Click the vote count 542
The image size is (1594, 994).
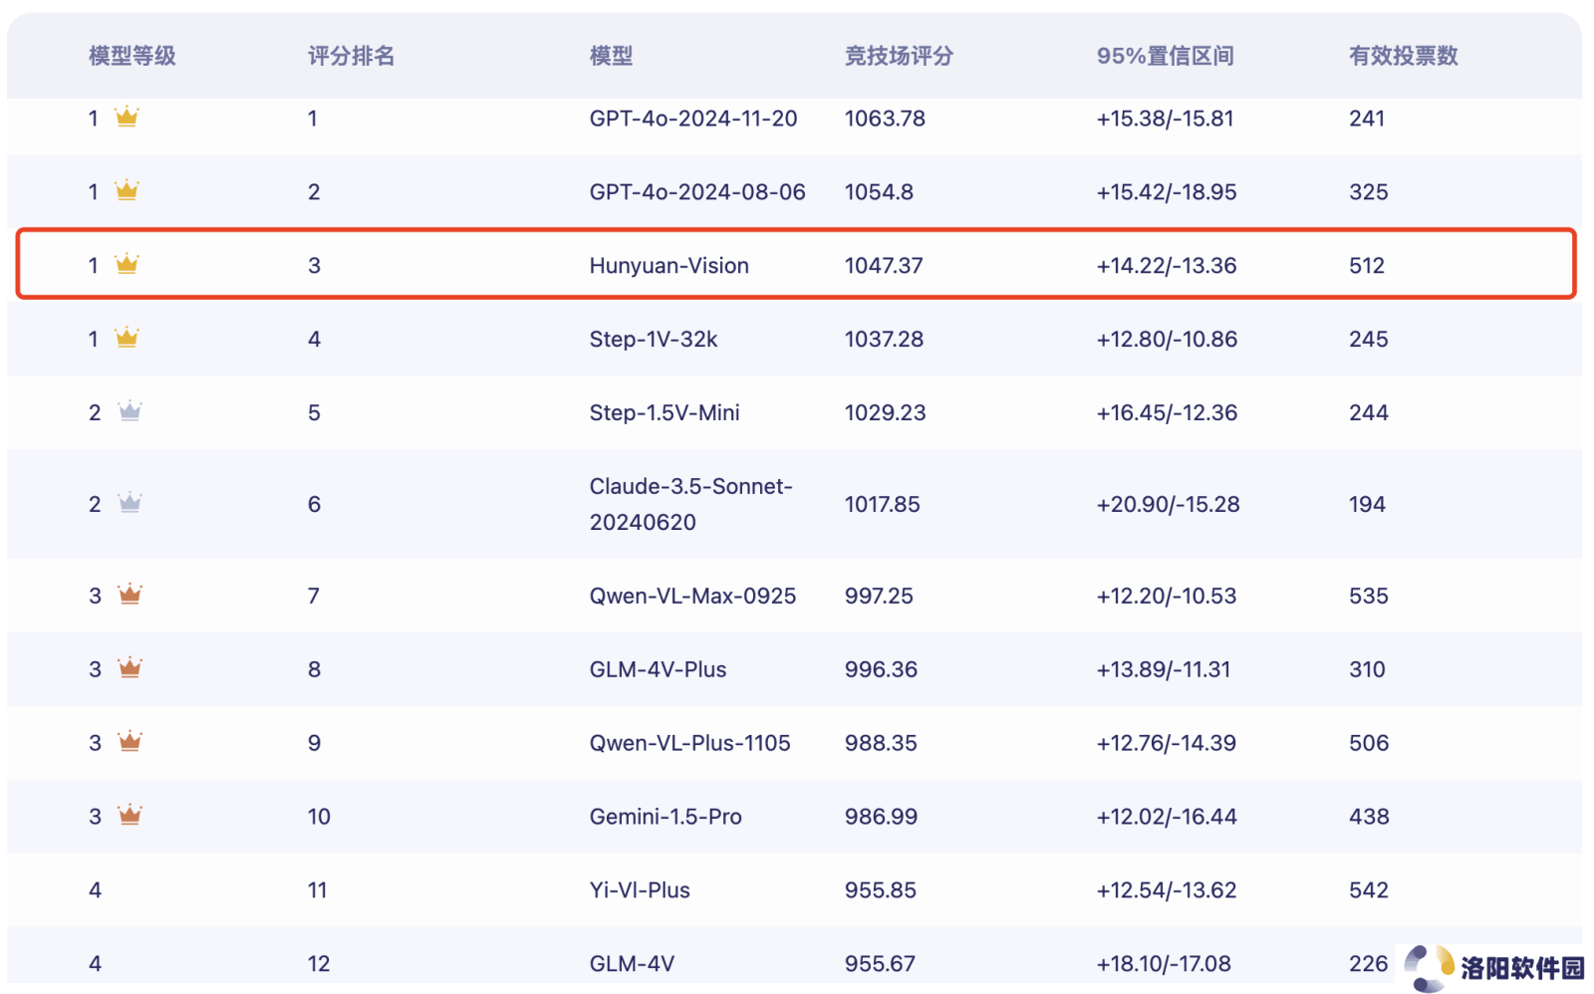1369,890
